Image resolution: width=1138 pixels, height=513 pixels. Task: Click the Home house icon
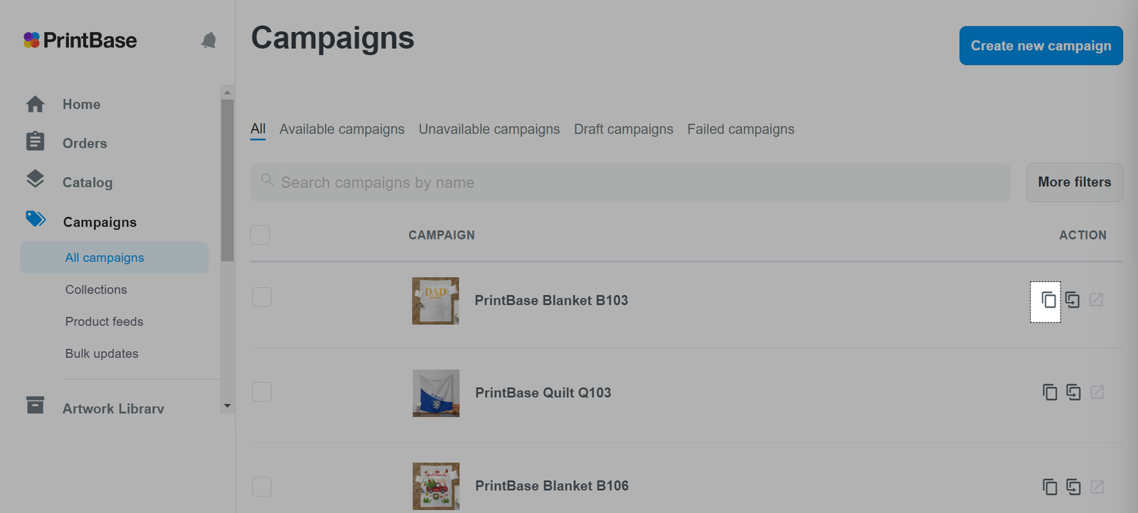point(35,104)
